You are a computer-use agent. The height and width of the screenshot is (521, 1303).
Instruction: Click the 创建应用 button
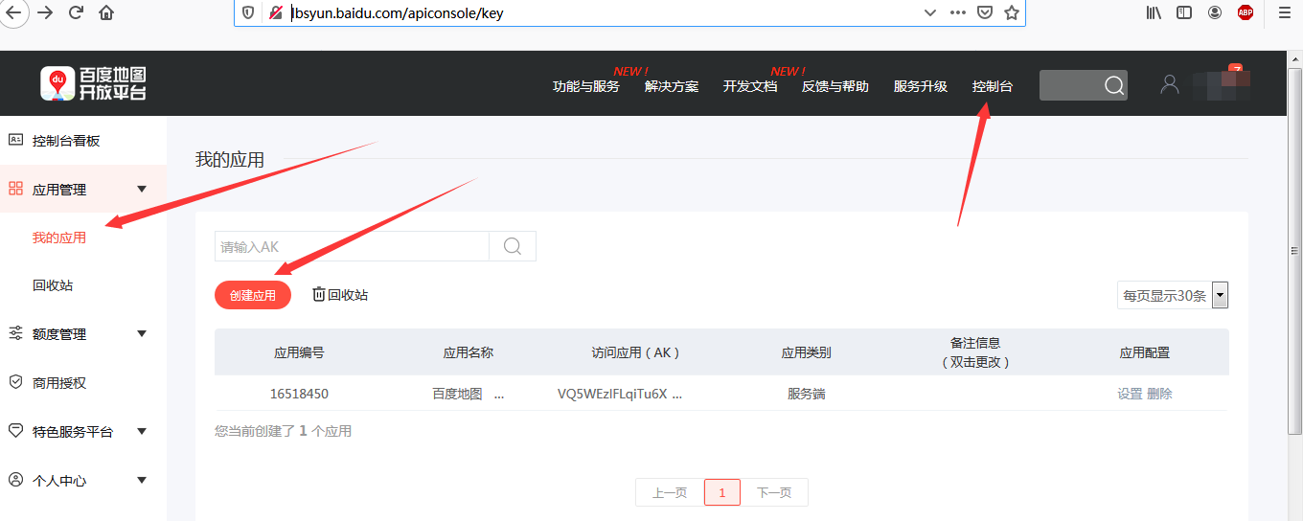pos(253,295)
